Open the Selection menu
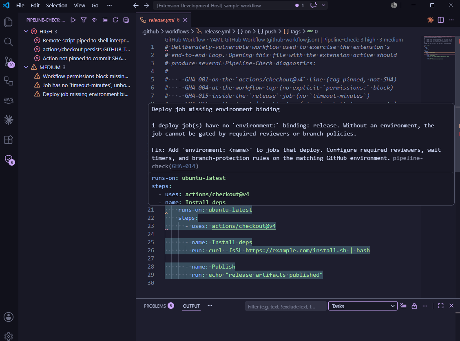This screenshot has width=460, height=341. point(57,5)
